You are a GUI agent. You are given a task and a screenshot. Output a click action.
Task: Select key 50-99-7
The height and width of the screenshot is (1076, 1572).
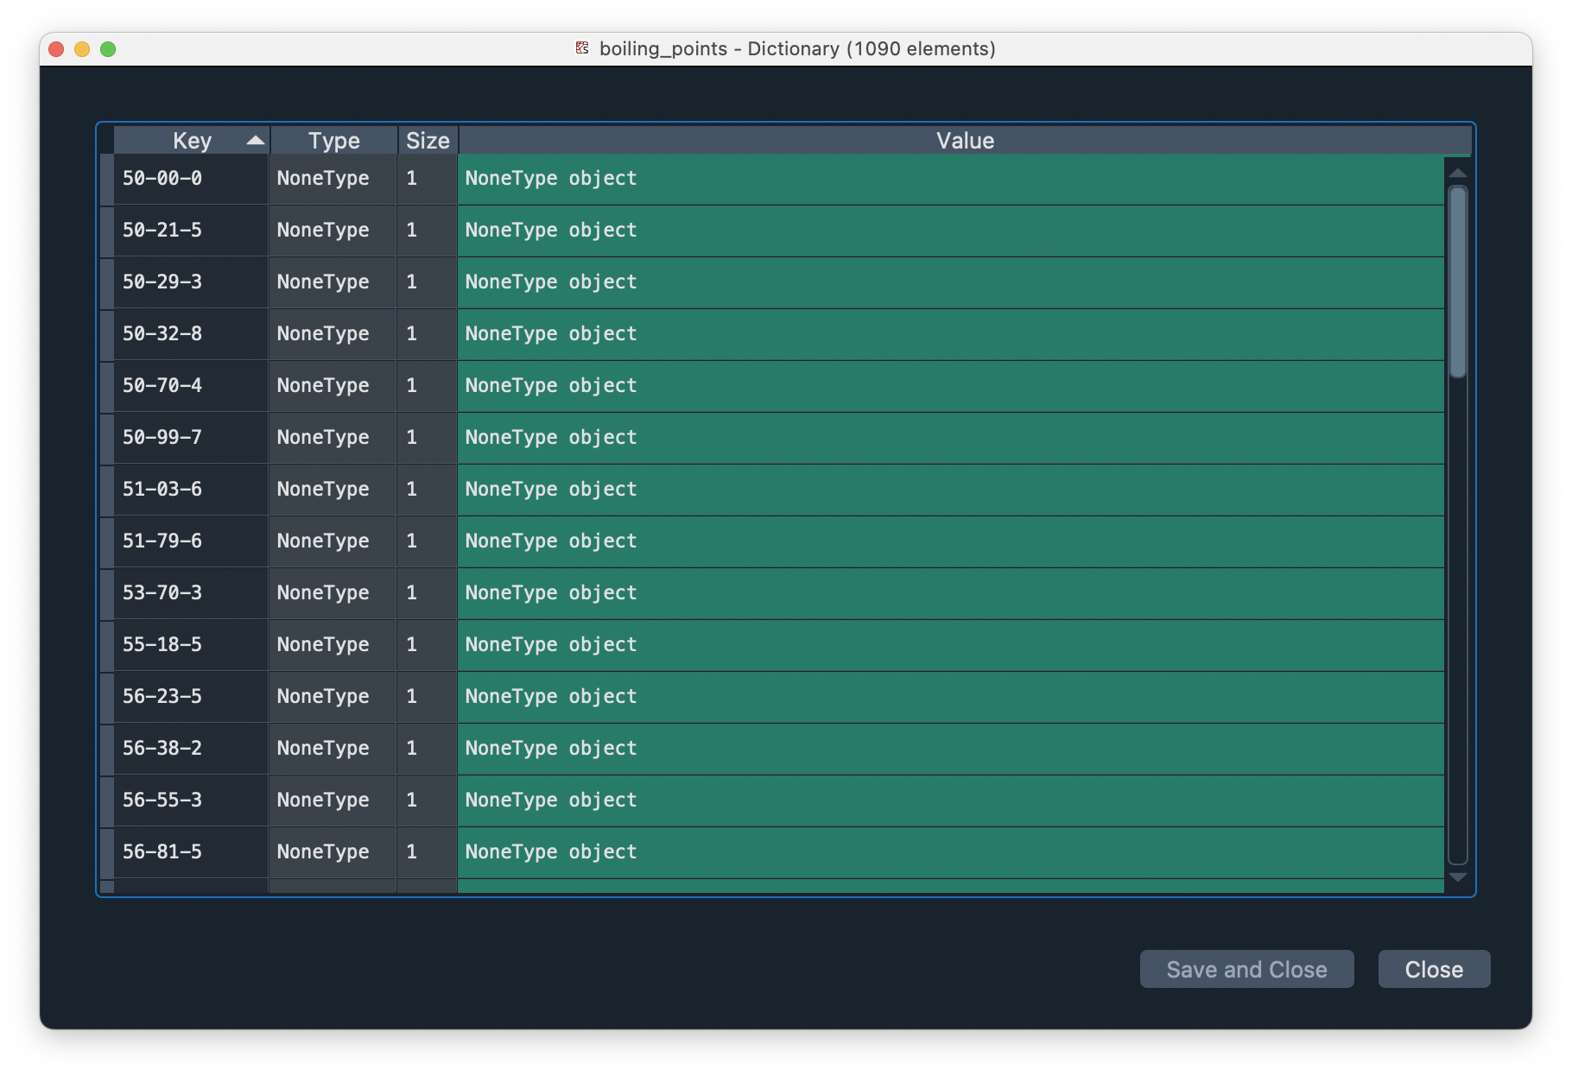pos(191,438)
